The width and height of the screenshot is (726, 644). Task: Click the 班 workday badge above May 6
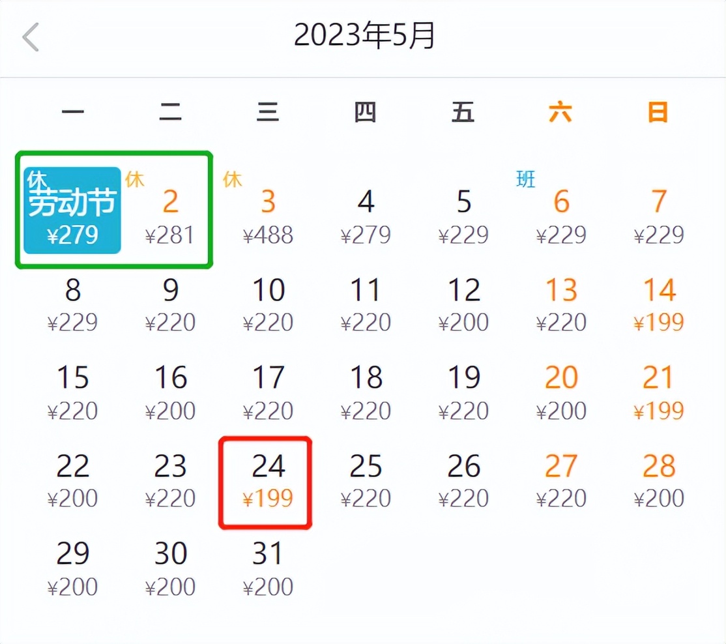tap(526, 179)
